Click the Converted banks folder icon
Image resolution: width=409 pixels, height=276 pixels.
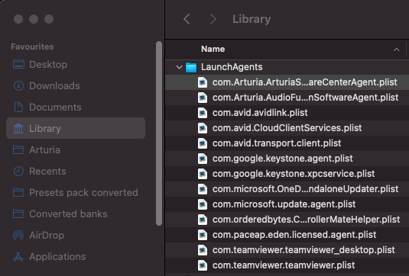pos(18,213)
